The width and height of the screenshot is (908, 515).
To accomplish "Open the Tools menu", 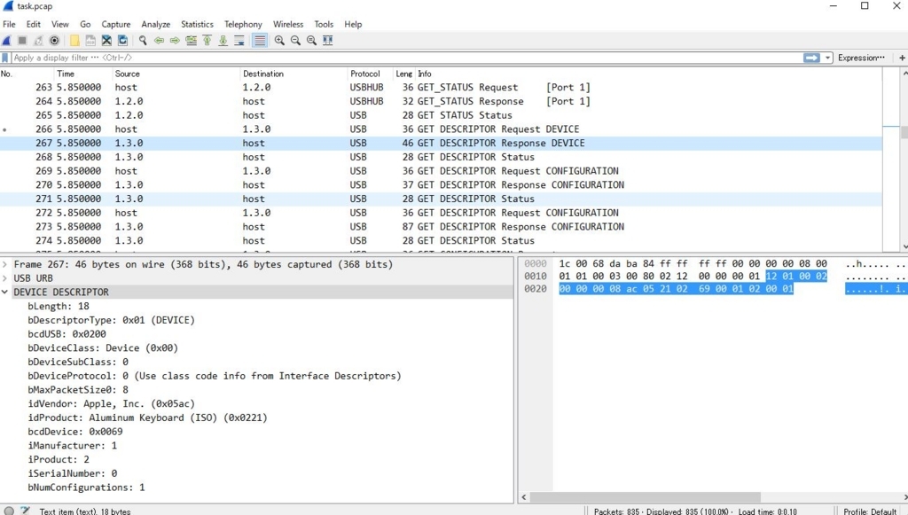I will tap(324, 24).
